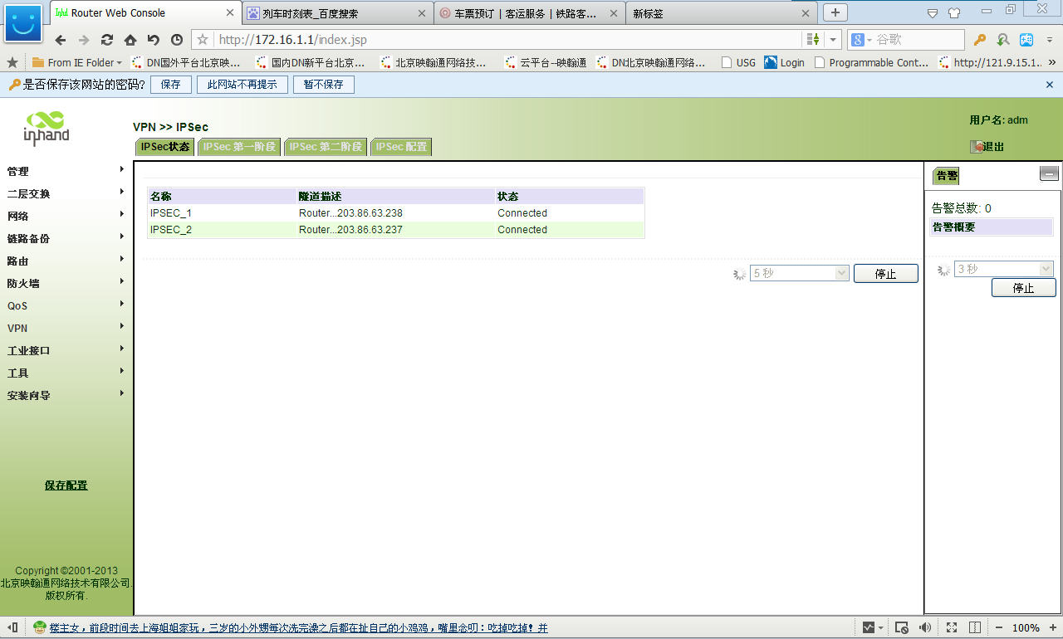
Task: Click the 保存配置 link
Action: [66, 485]
